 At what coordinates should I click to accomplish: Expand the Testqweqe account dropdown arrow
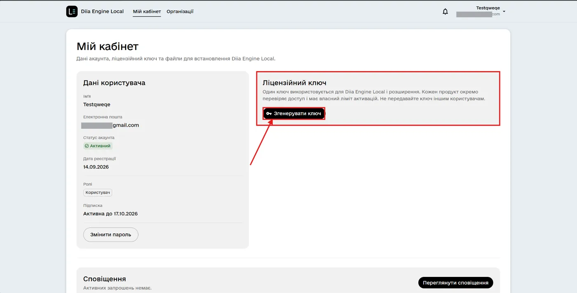coord(504,11)
